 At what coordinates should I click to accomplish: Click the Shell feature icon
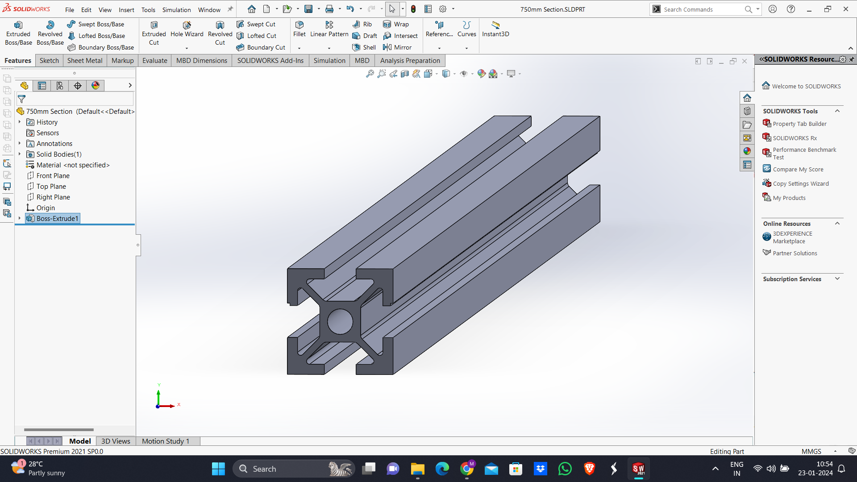(x=356, y=47)
